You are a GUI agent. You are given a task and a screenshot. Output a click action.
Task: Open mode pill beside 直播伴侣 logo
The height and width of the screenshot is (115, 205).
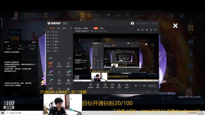tap(65, 23)
